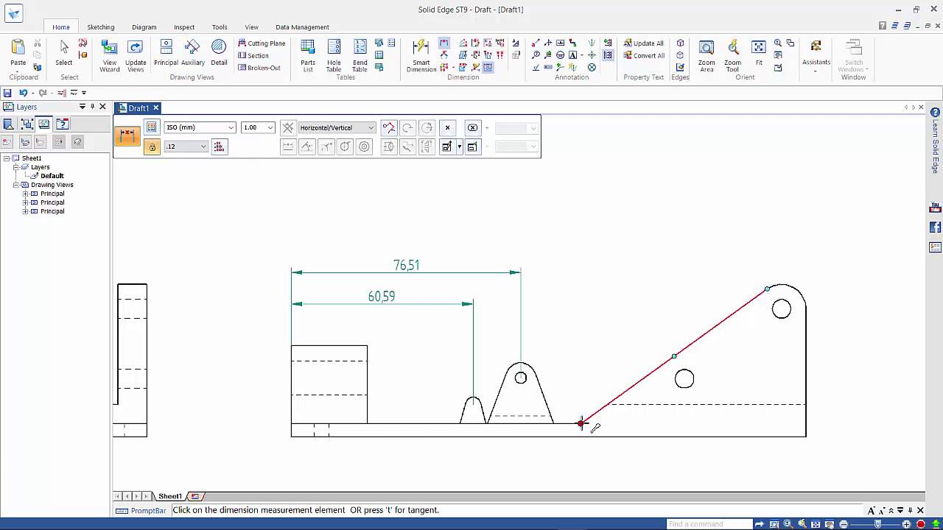Collapse the Drawing Views tree node
Image resolution: width=943 pixels, height=530 pixels.
pyautogui.click(x=16, y=185)
